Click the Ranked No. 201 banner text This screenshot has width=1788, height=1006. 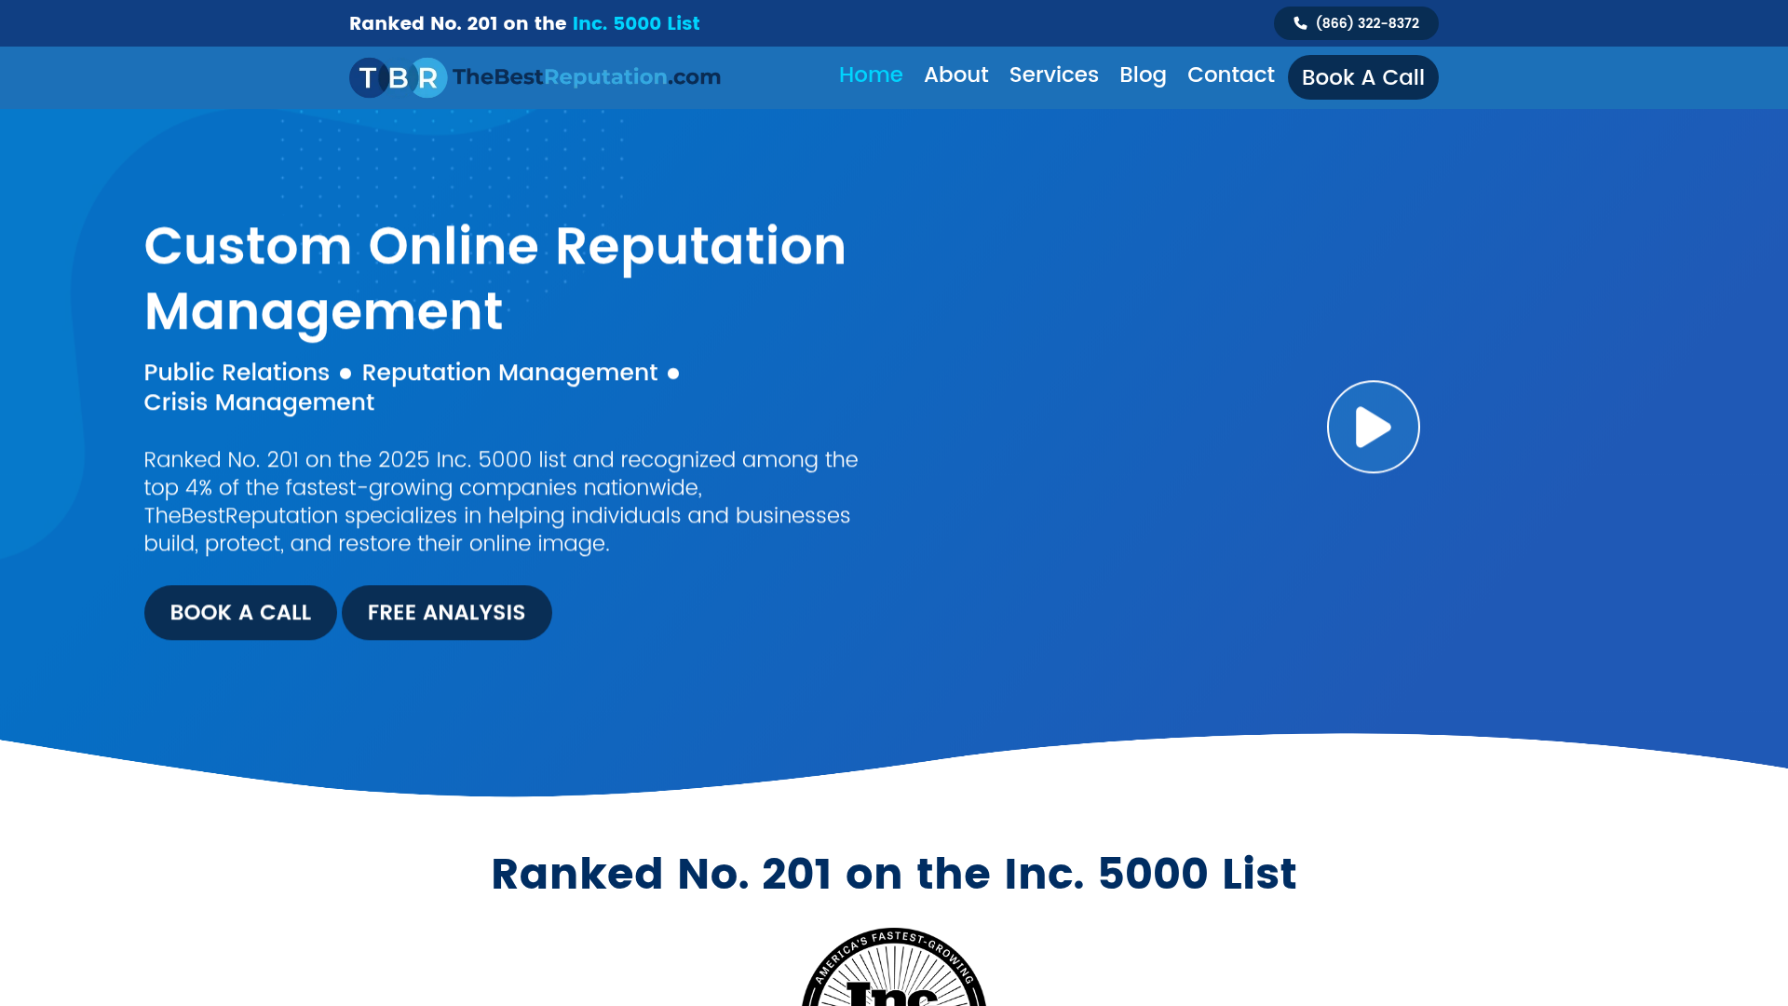coord(457,23)
